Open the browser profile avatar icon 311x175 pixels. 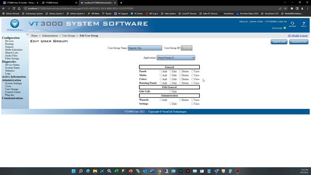coord(302,9)
